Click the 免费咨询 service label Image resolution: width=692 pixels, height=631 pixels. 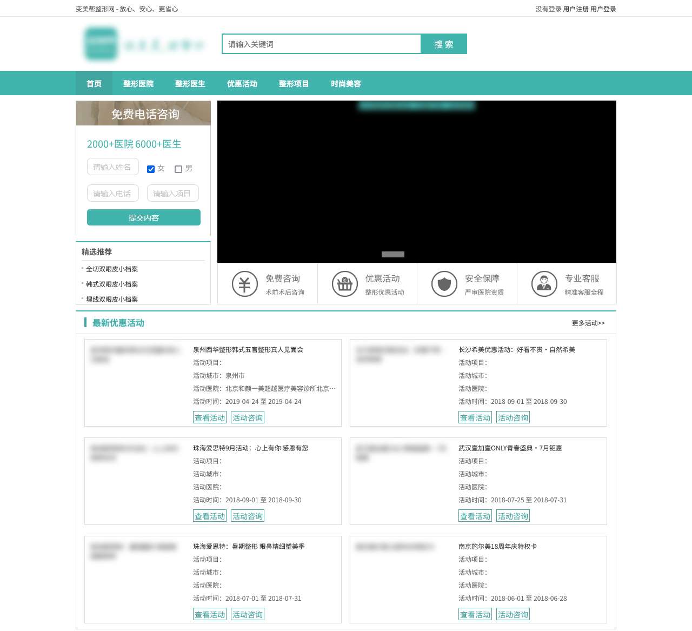pos(283,278)
